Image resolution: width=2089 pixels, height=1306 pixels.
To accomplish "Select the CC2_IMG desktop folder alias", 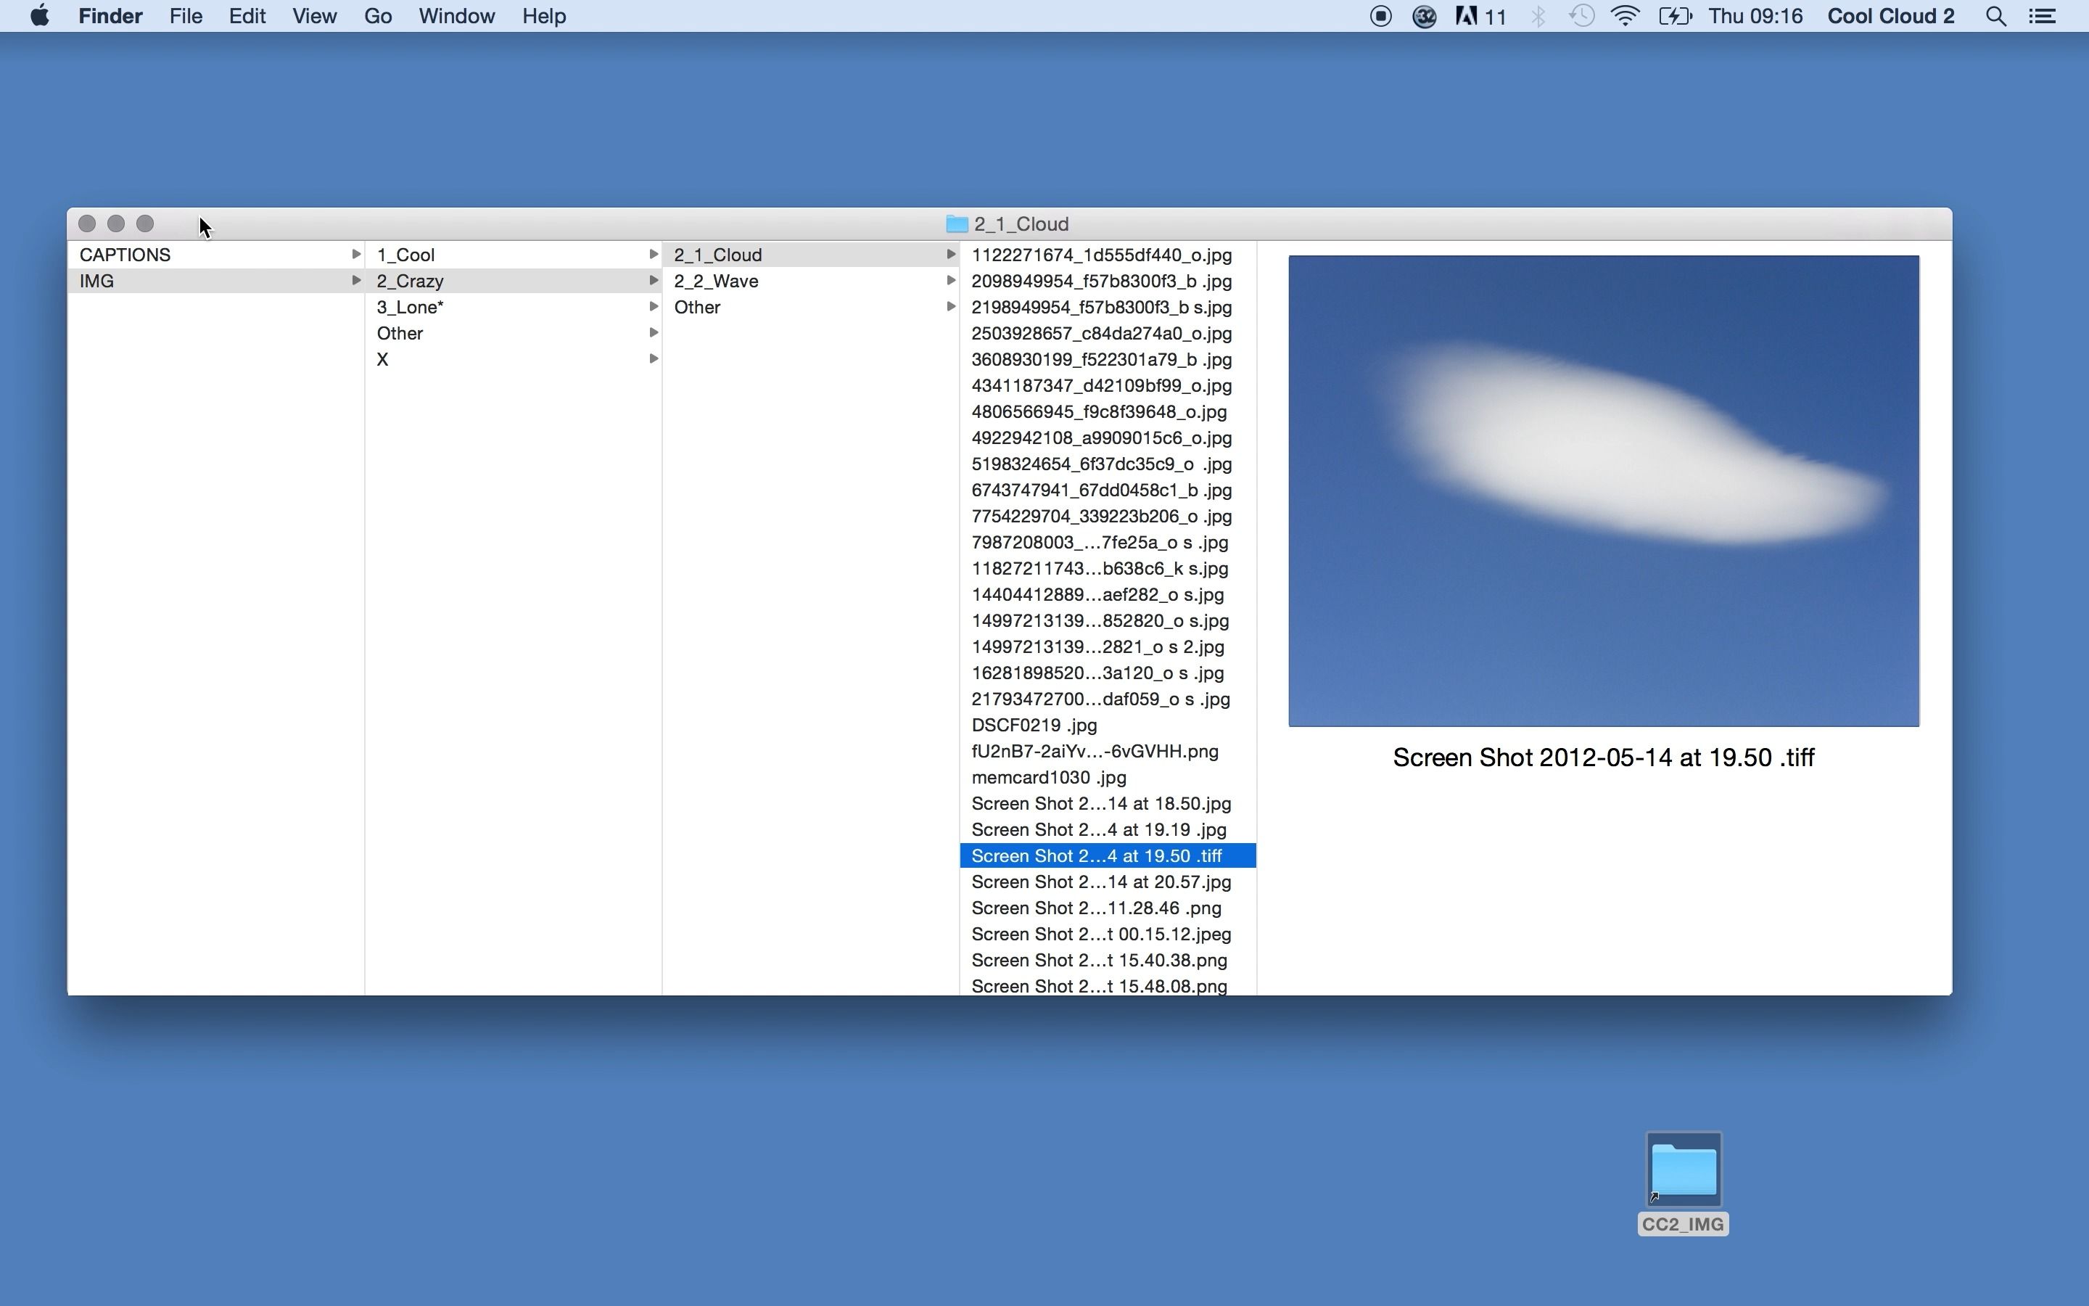I will pos(1684,1183).
